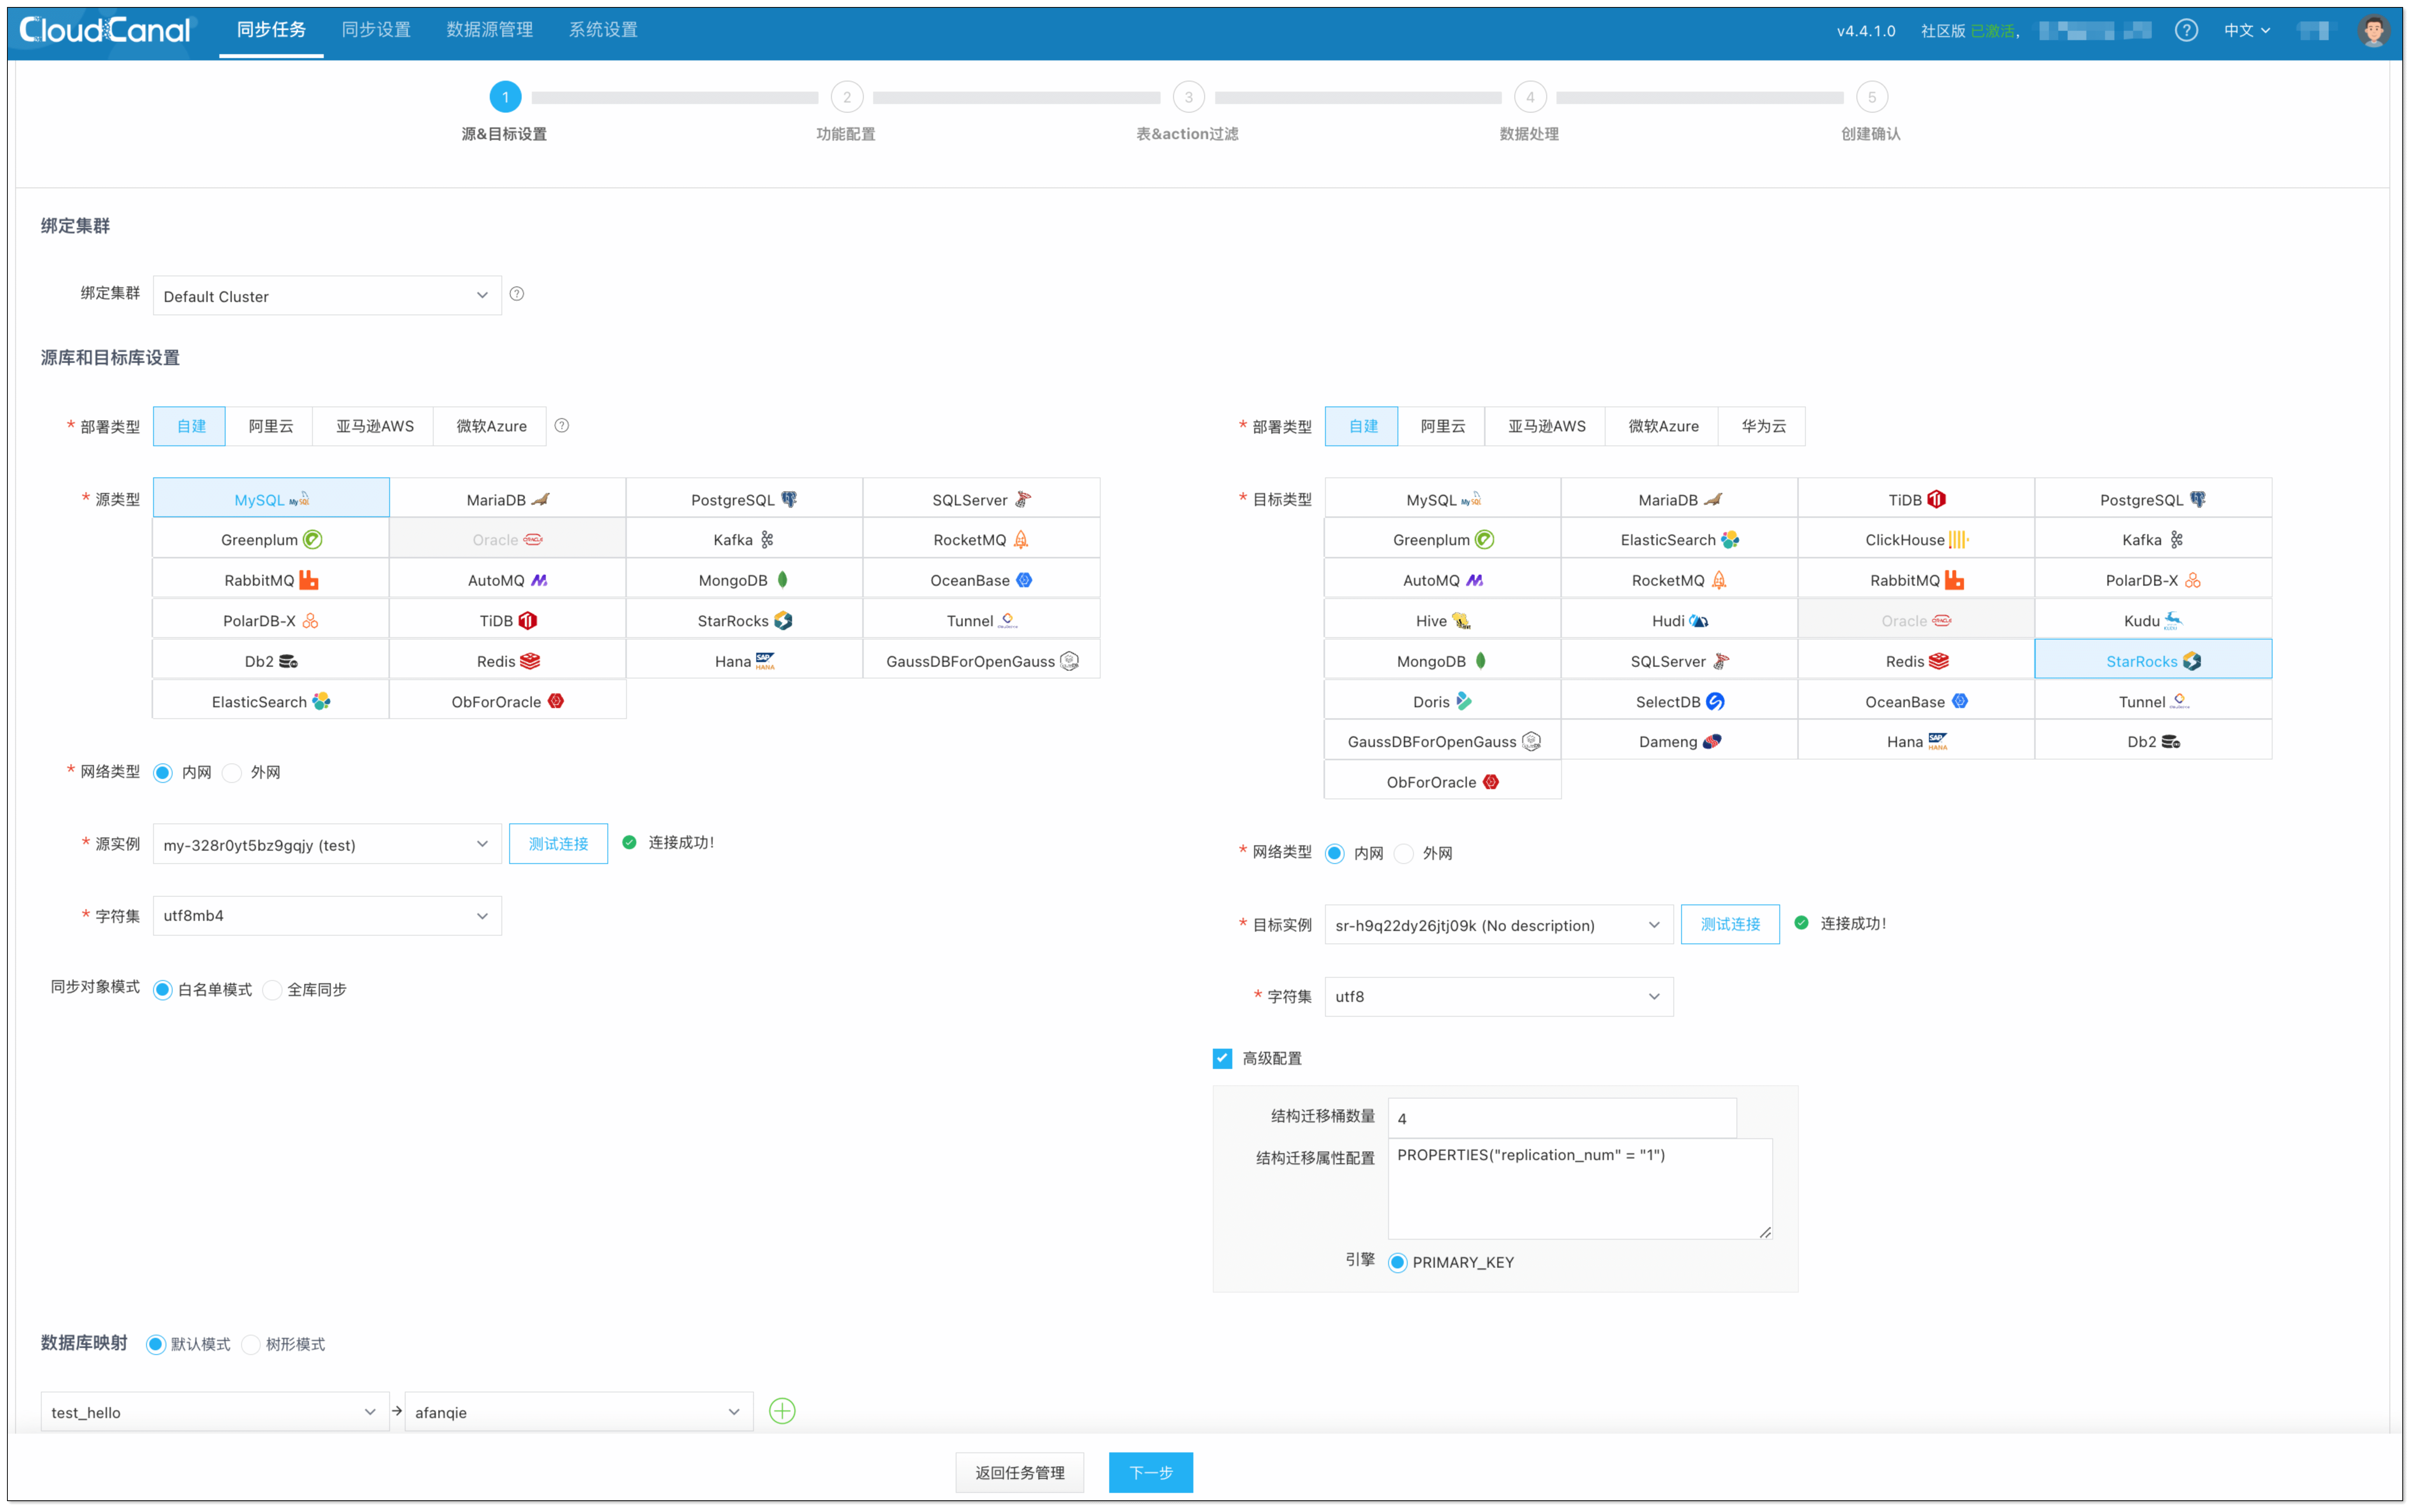Click step 2 功能配置 progress marker

[847, 97]
